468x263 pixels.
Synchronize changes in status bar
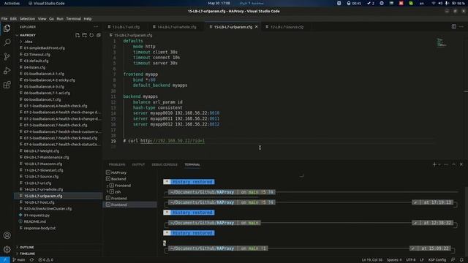31,260
